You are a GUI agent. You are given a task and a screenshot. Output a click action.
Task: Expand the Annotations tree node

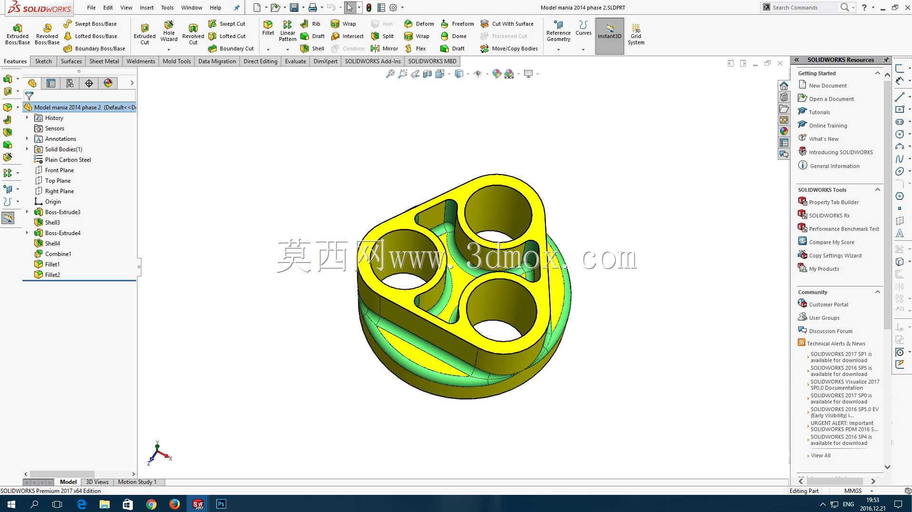[x=27, y=138]
